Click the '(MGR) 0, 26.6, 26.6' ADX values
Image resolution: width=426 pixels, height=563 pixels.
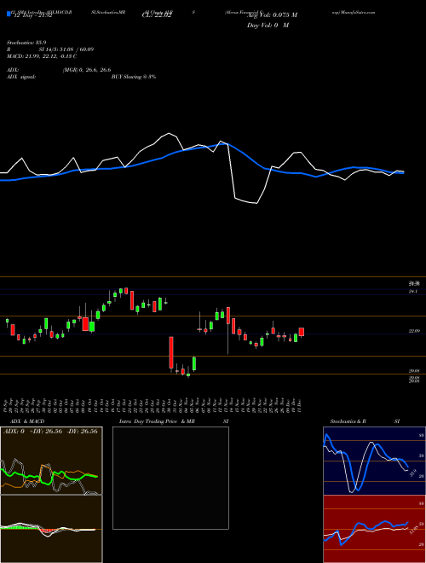(87, 70)
